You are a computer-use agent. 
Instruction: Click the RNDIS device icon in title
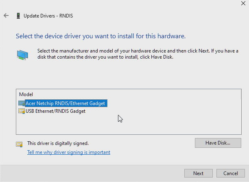pyautogui.click(x=18, y=16)
